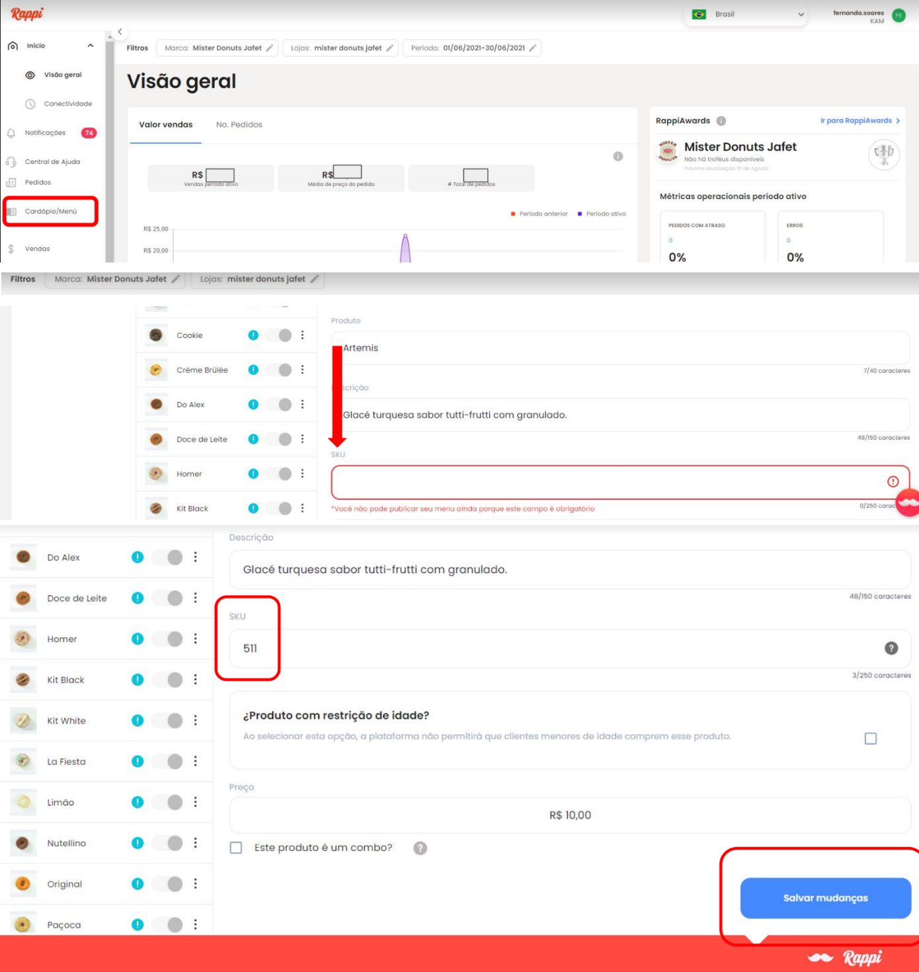Click the Produto field containing Artemis

click(620, 348)
